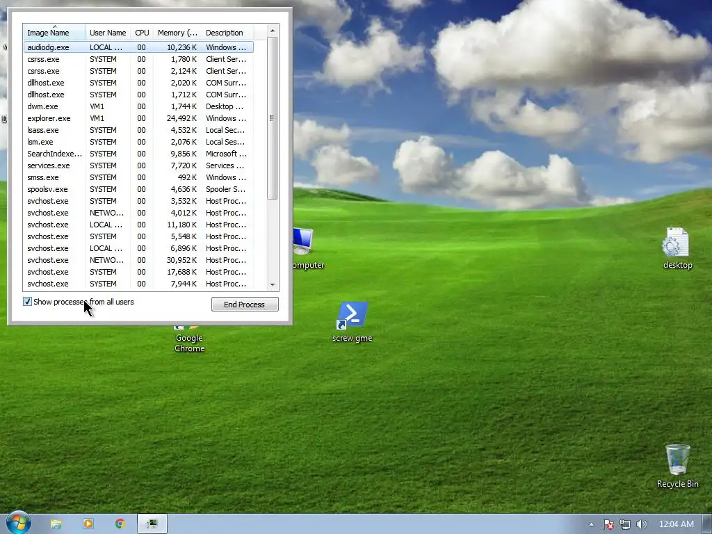Select the dwm.exe process

(x=138, y=106)
